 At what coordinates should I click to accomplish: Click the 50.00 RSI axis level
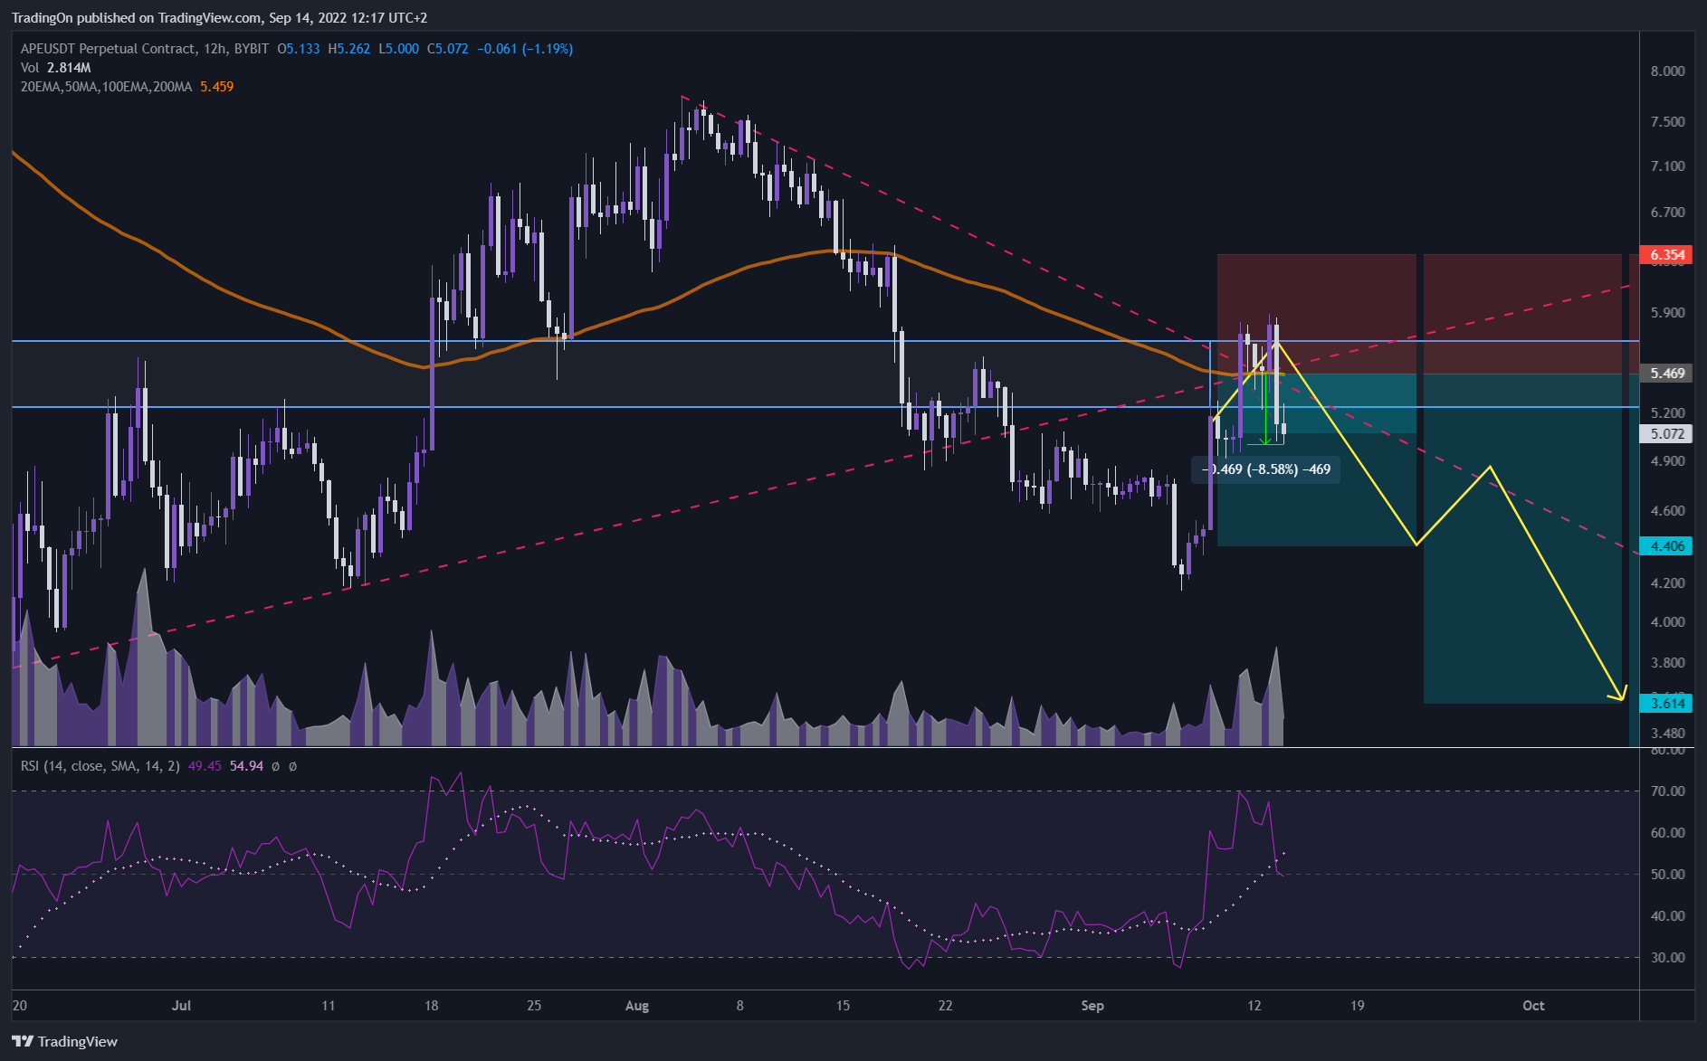click(1667, 875)
